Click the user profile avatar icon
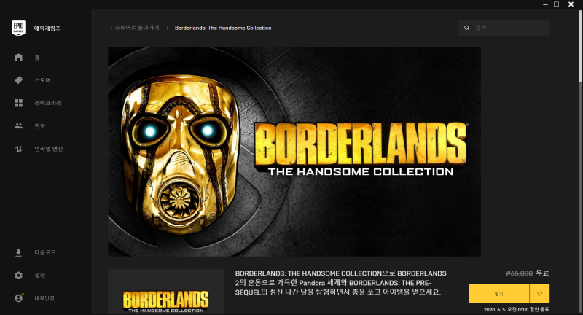 pyautogui.click(x=19, y=298)
